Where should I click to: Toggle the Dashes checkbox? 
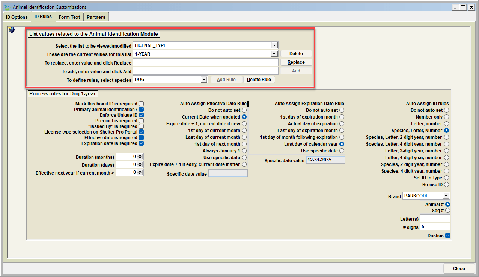coord(447,236)
